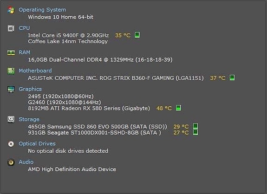Click the Graphics monitor icon
The width and height of the screenshot is (267, 194).
point(11,89)
